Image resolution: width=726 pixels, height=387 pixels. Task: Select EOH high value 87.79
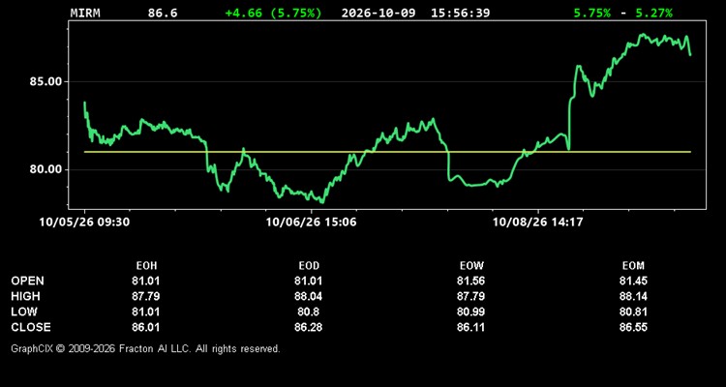[146, 296]
